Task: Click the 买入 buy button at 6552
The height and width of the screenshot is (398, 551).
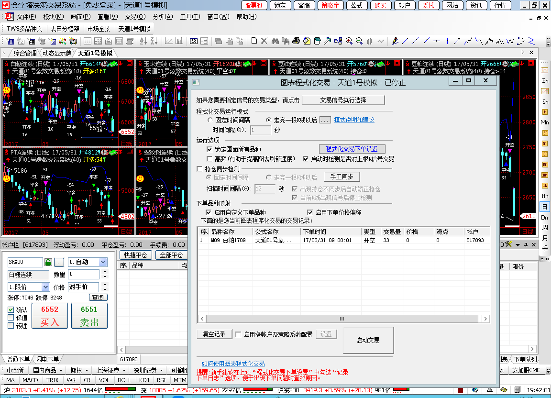Action: click(x=50, y=316)
